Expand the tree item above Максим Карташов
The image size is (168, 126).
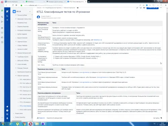[x=16, y=72]
